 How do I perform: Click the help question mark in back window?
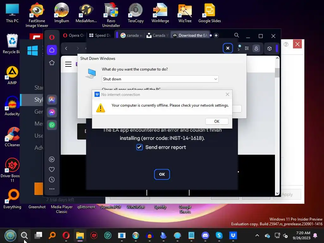[x=286, y=44]
